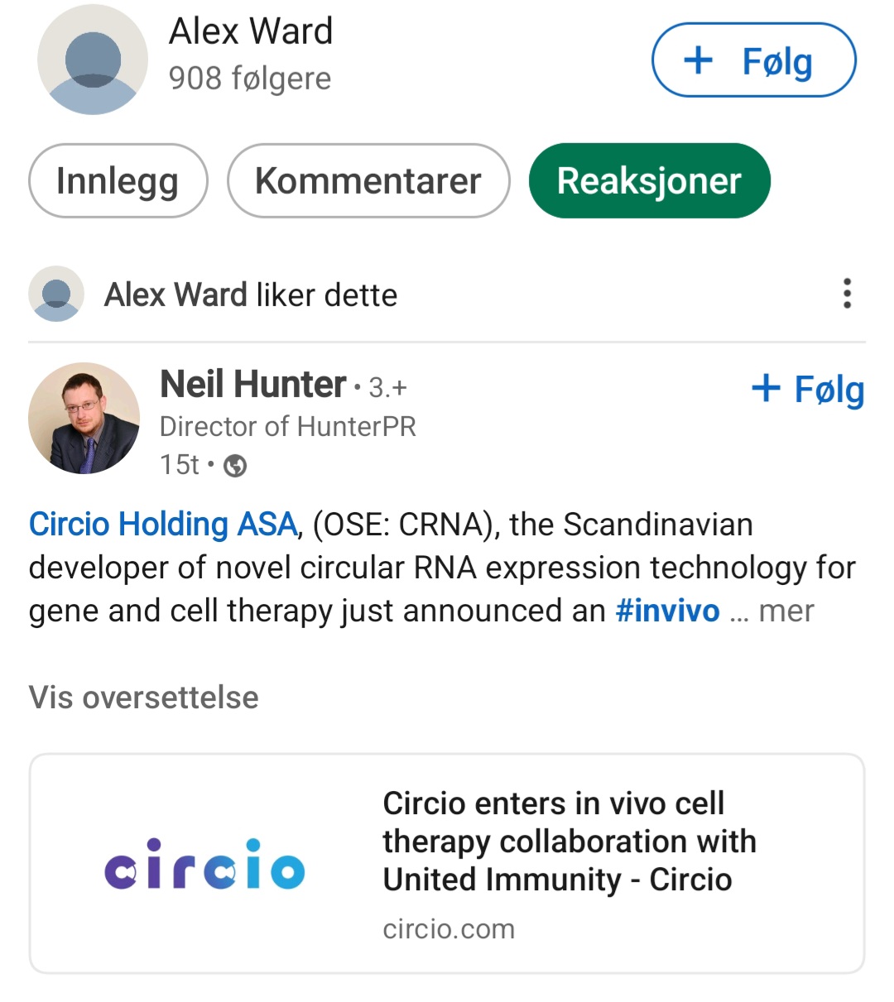This screenshot has width=894, height=1002.
Task: Open the Circio Holding ASA company link
Action: [x=162, y=525]
